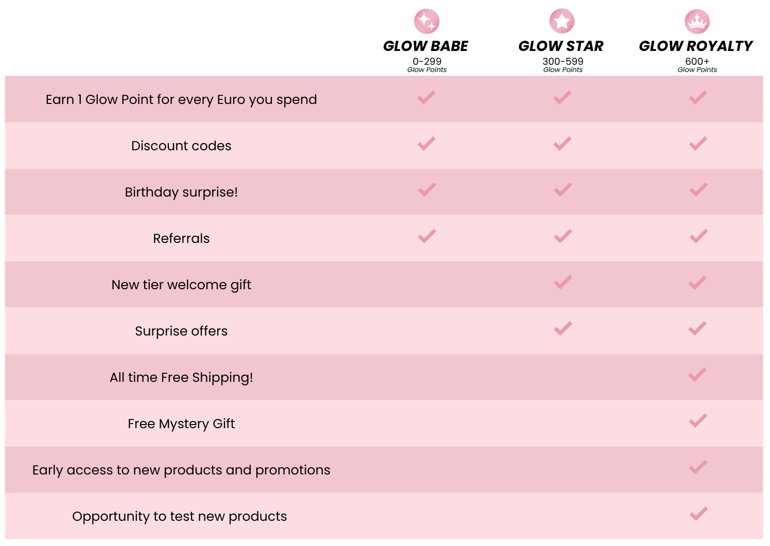
Task: Click Glow Babe checkmark for Referrals
Action: (x=427, y=236)
